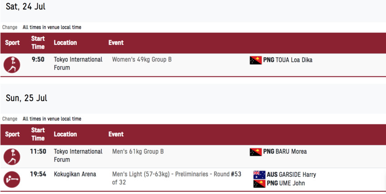Open Women's 49kg Group B event
Viewport: 386px width, 194px height.
[142, 60]
